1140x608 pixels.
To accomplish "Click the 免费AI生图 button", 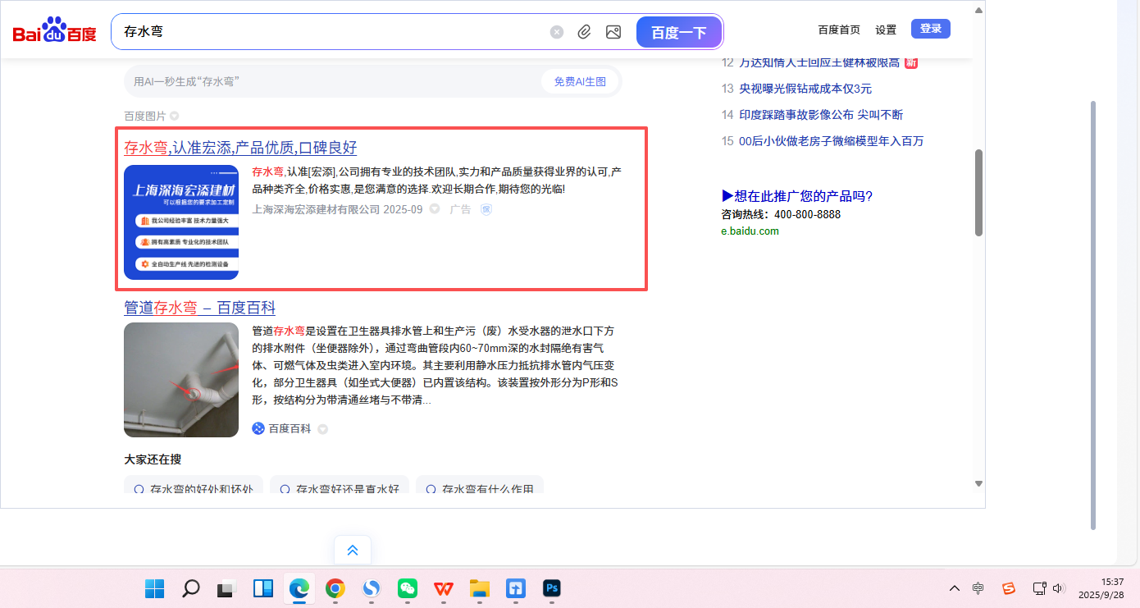I will (x=579, y=81).
